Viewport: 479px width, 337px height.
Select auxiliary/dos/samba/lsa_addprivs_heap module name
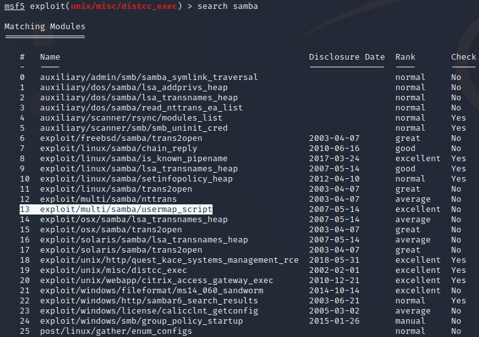click(134, 88)
